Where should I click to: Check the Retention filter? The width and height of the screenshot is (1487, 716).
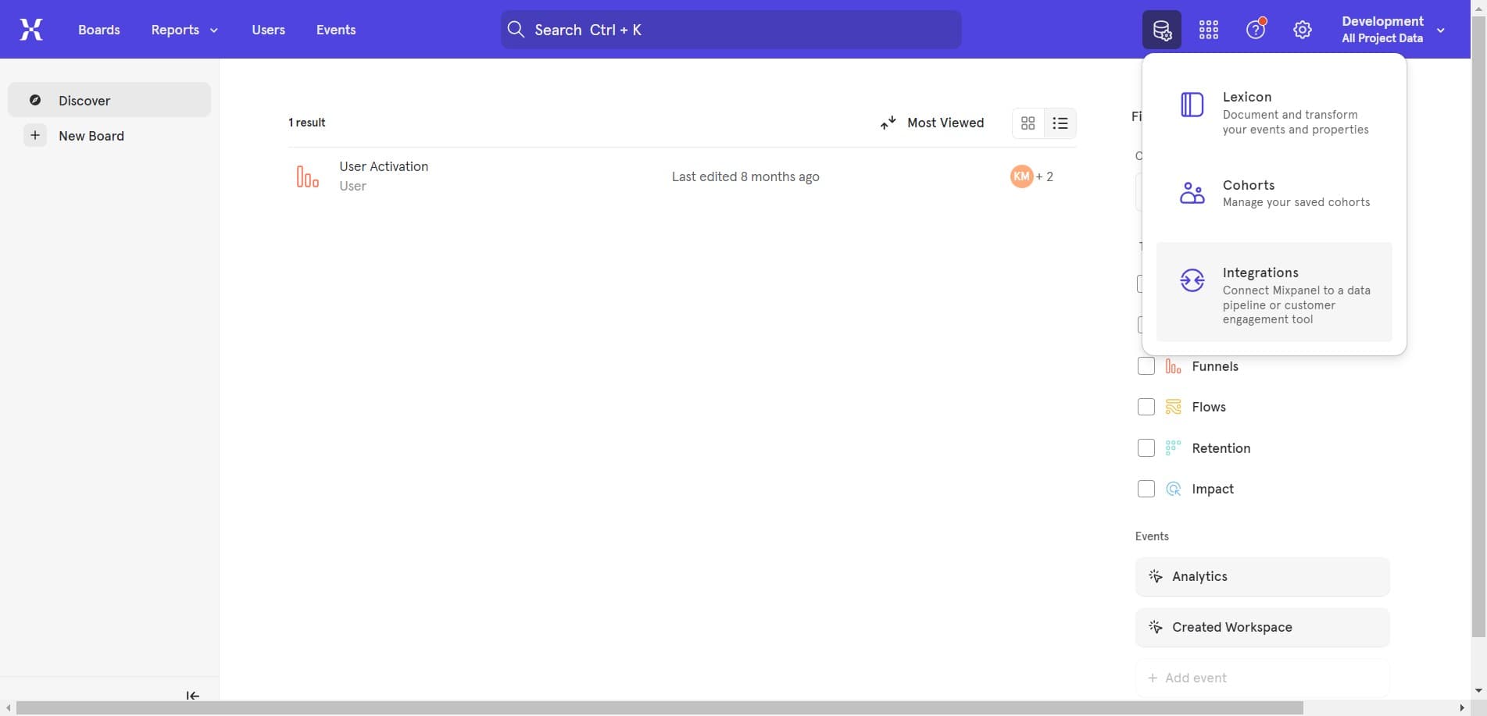tap(1146, 447)
